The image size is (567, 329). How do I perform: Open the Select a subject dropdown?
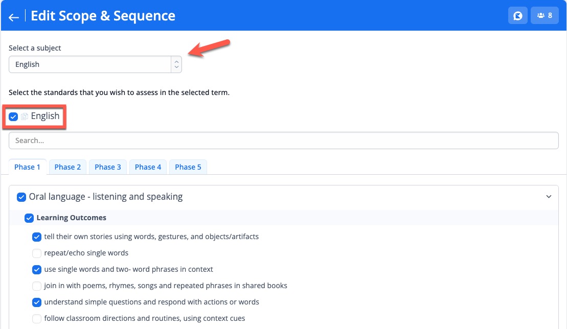[90, 64]
